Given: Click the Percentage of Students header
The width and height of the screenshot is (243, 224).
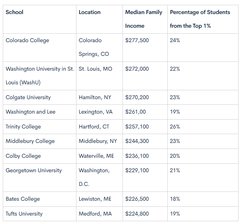Looking at the screenshot, I should click(200, 19).
